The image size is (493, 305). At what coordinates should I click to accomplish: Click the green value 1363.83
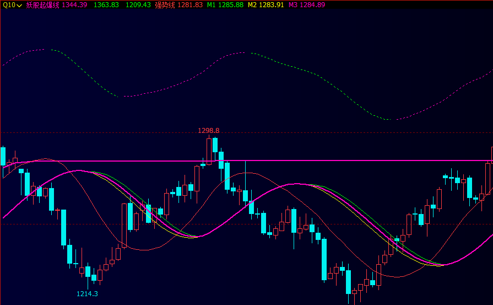(x=106, y=5)
